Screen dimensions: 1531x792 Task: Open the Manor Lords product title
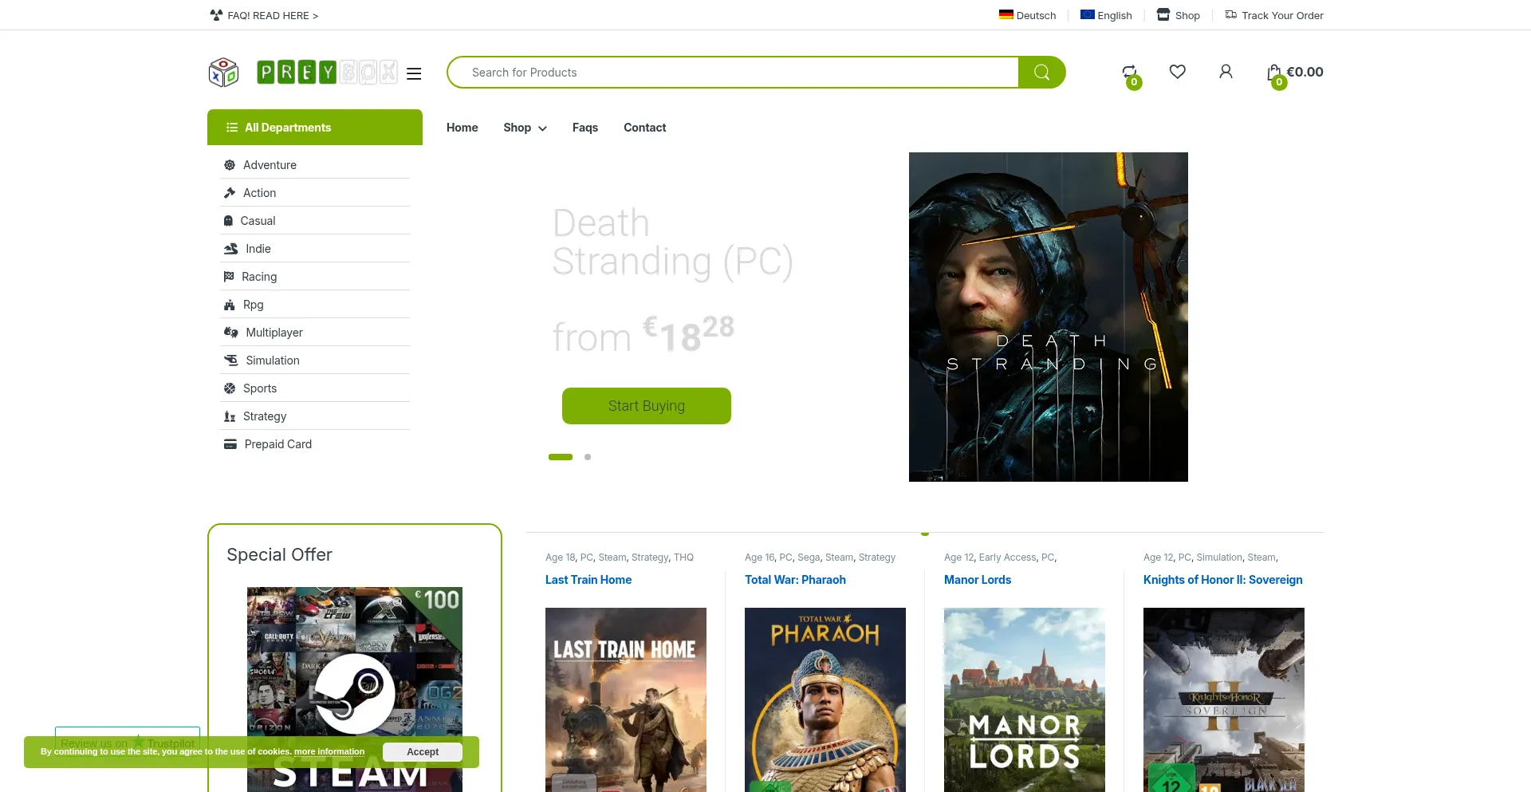pos(978,580)
